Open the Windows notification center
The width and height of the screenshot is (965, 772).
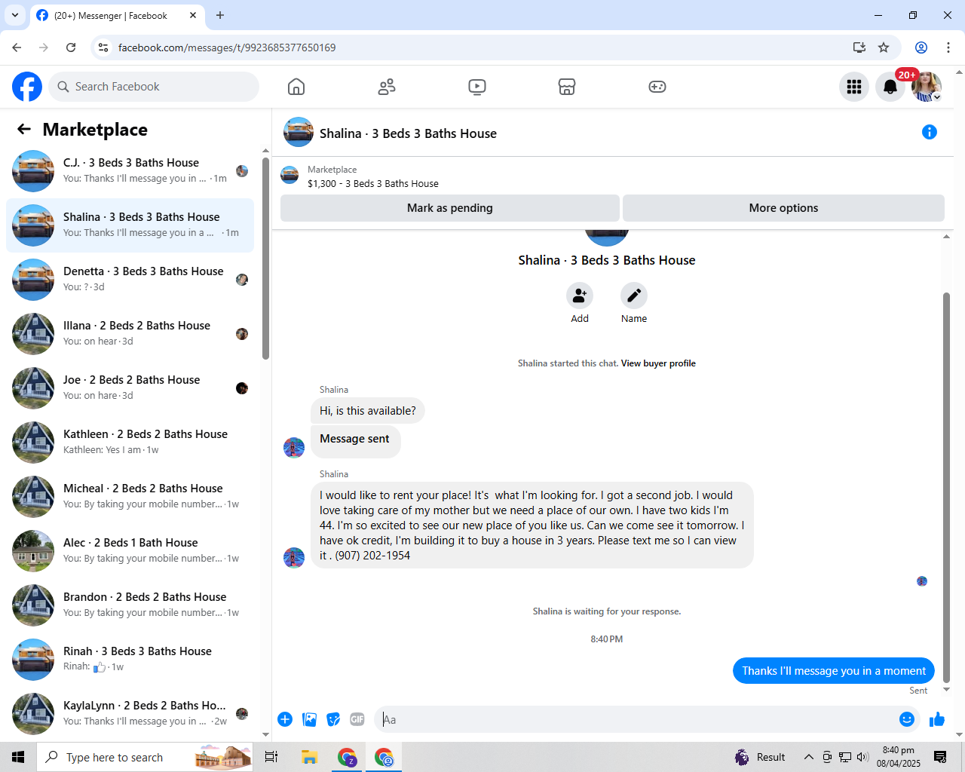[940, 757]
